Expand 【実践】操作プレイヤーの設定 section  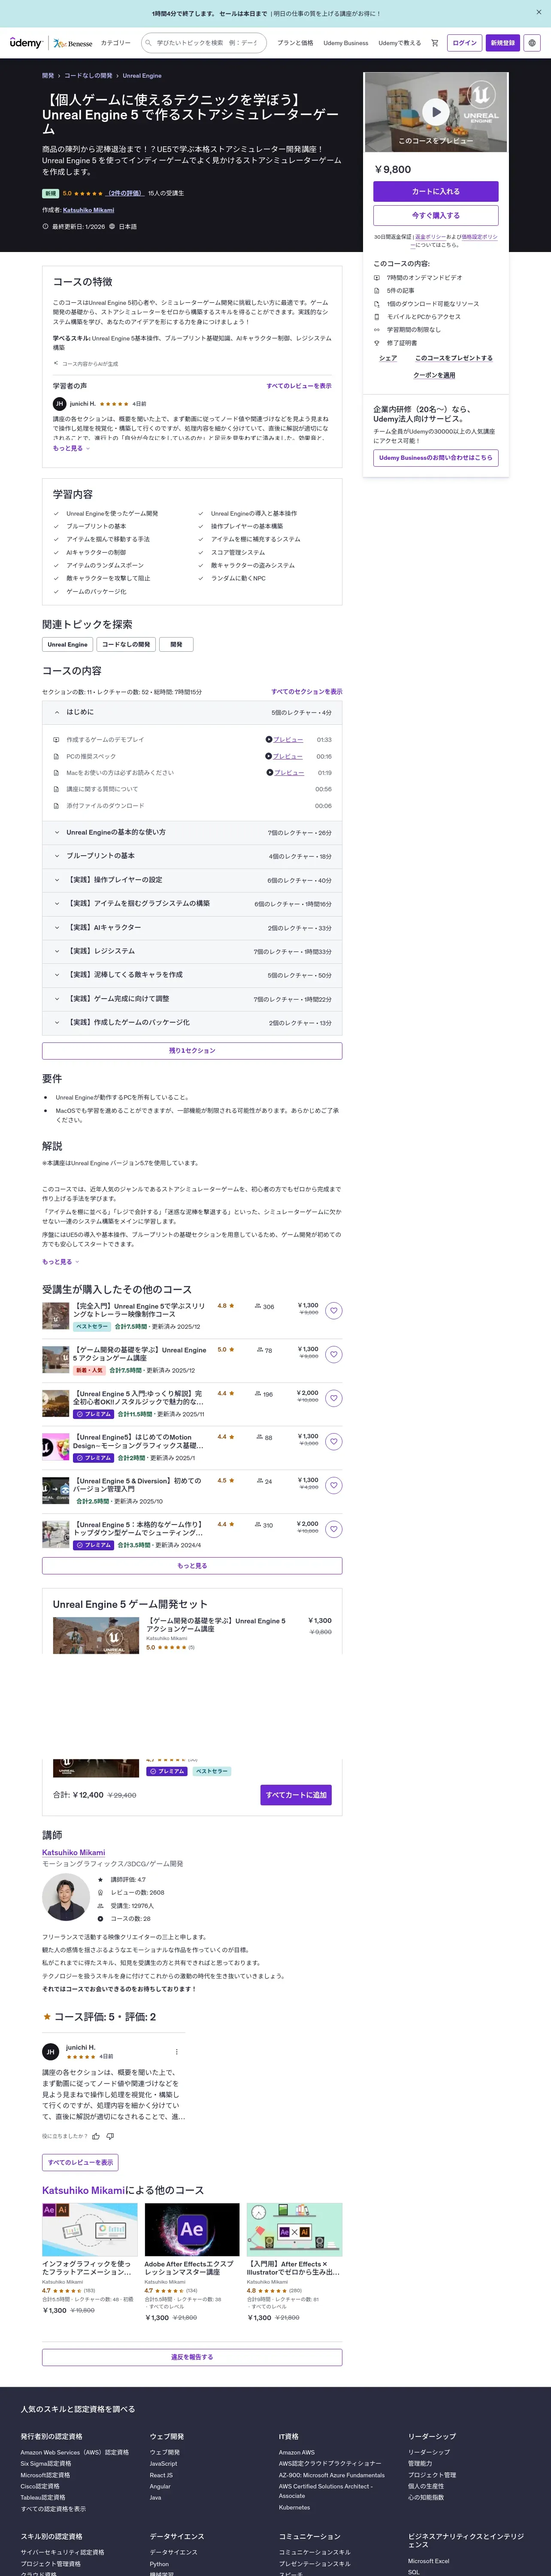[192, 880]
